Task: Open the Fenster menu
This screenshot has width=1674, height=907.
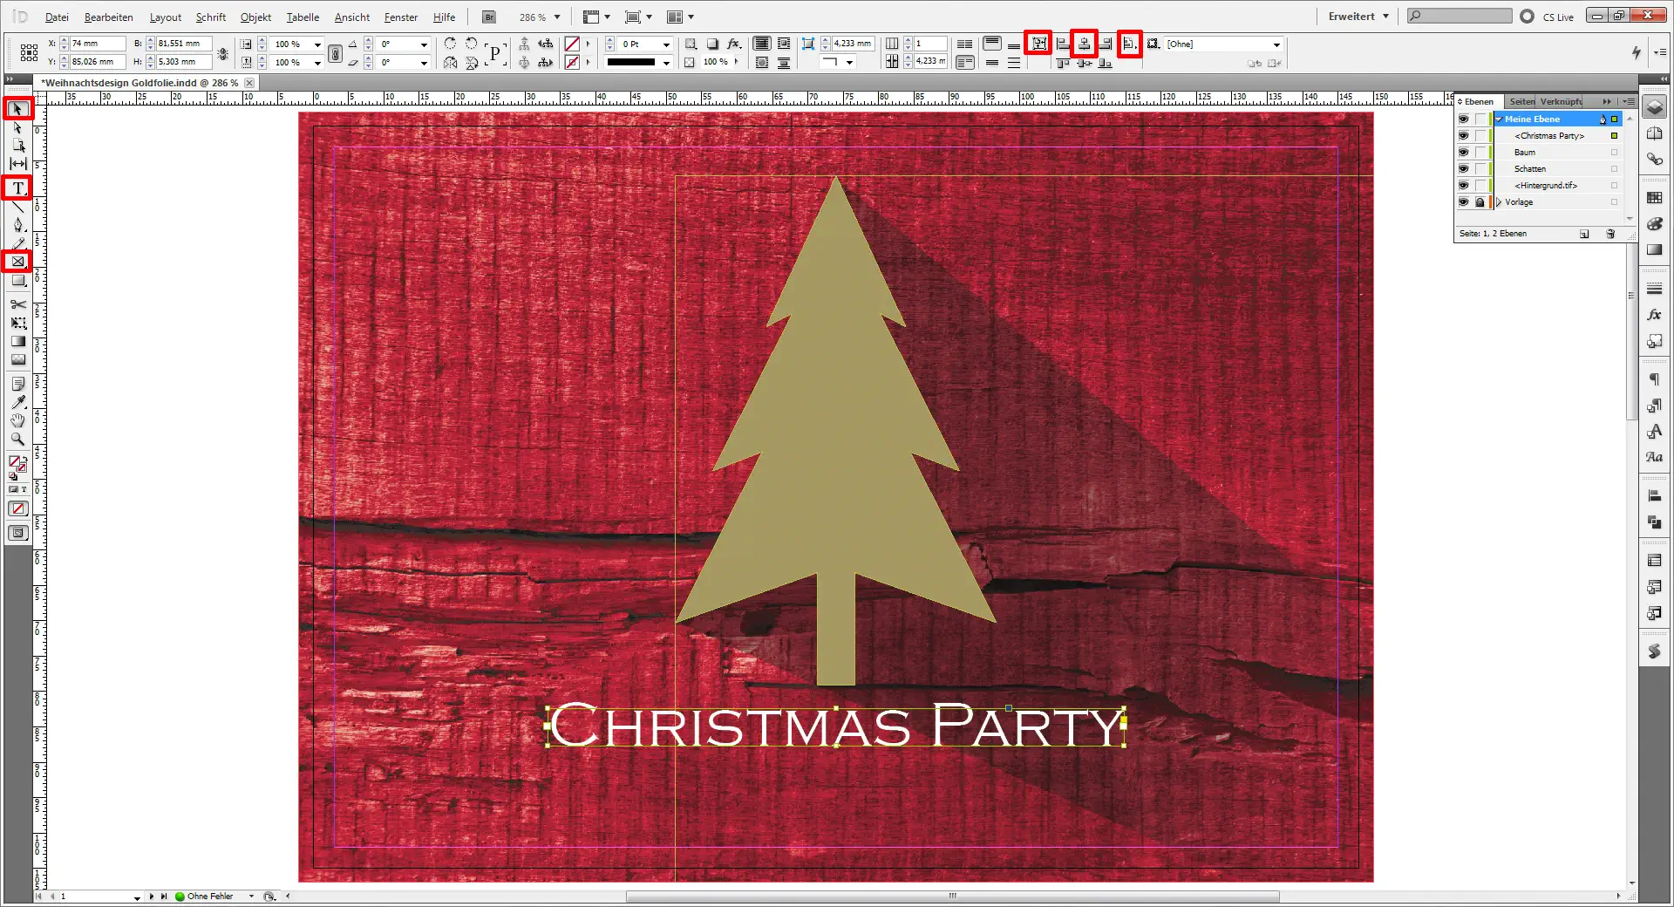Action: tap(400, 17)
